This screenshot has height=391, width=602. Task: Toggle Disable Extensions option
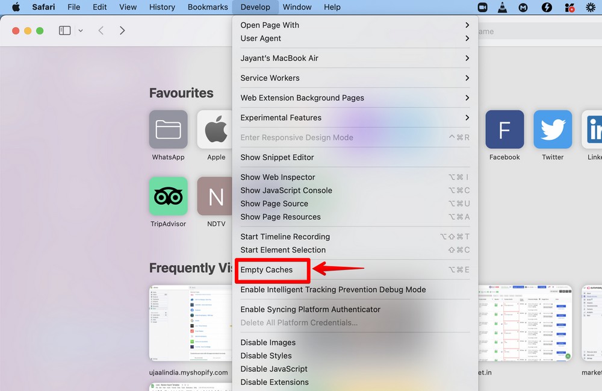click(x=355, y=382)
